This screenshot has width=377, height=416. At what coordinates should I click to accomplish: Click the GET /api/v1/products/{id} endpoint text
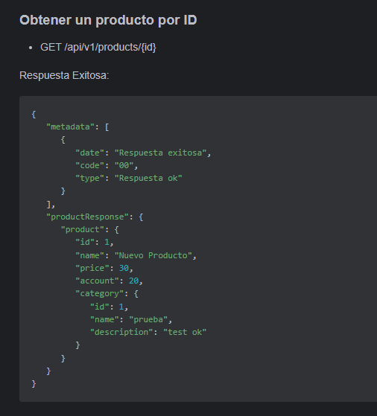[x=98, y=48]
